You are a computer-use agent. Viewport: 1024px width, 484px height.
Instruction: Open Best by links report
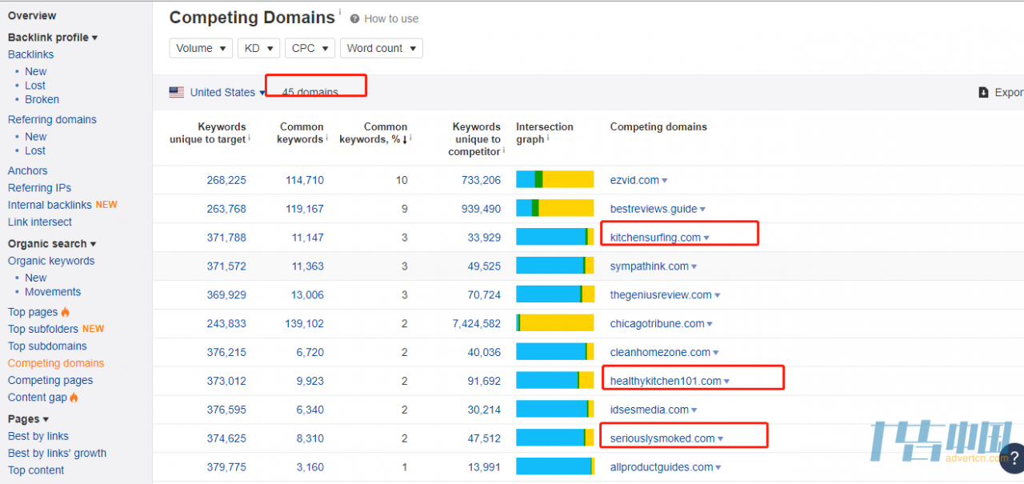[x=38, y=437]
